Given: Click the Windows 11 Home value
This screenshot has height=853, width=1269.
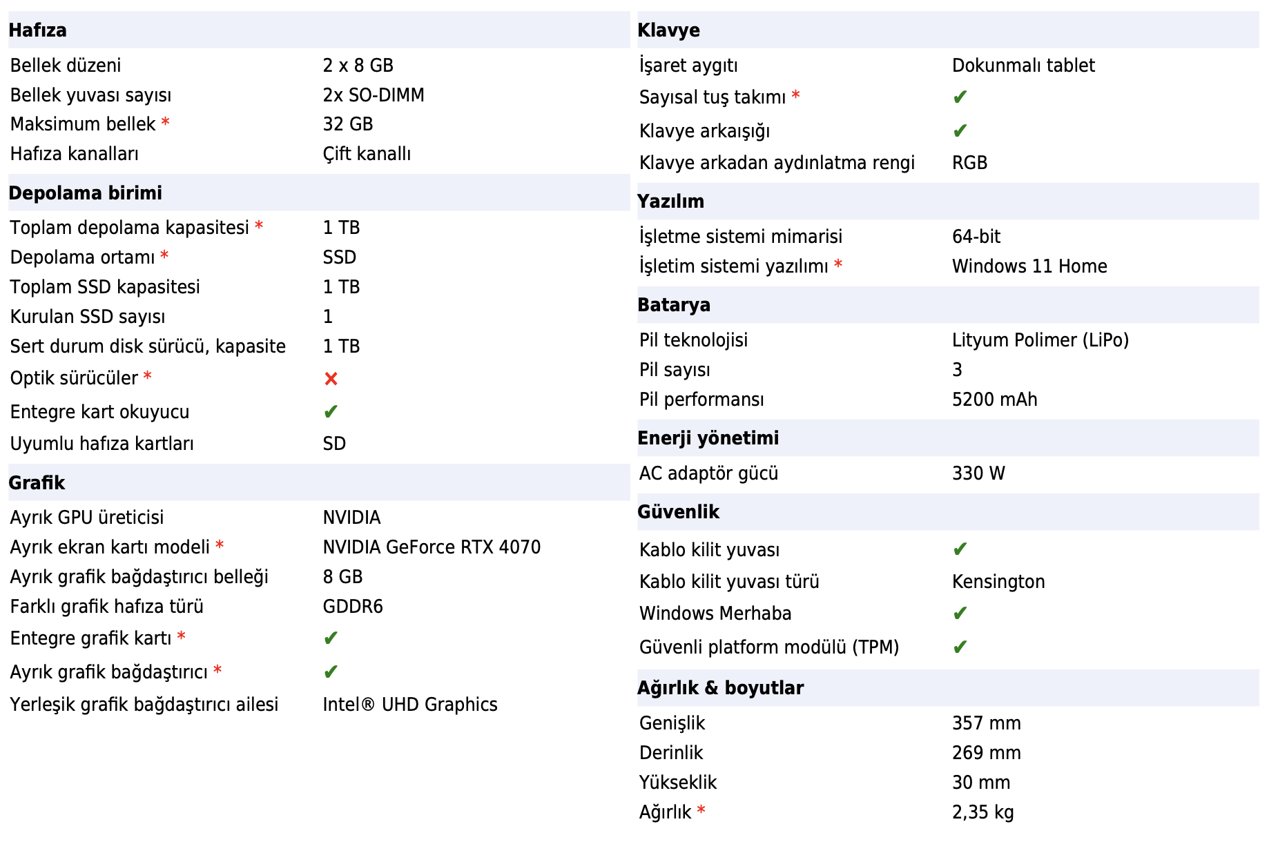Looking at the screenshot, I should click(x=1029, y=266).
